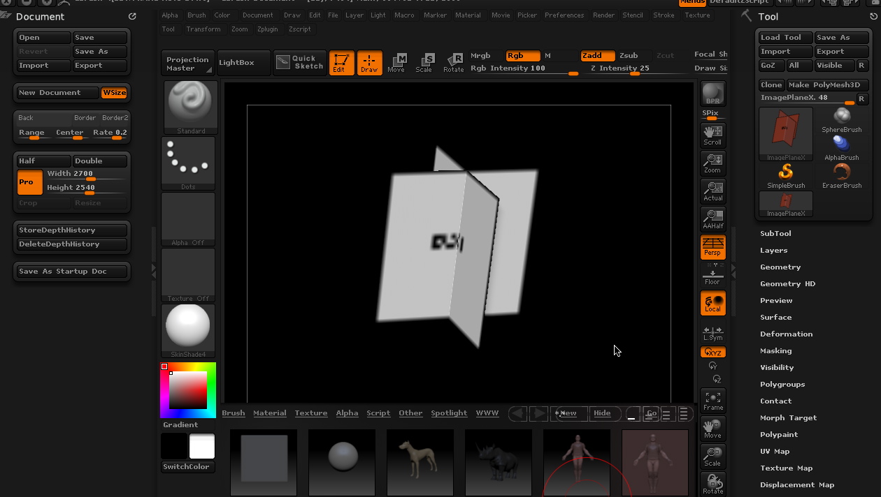This screenshot has height=497, width=881.
Task: Adjust Rgb Intensity slider
Action: 524,69
